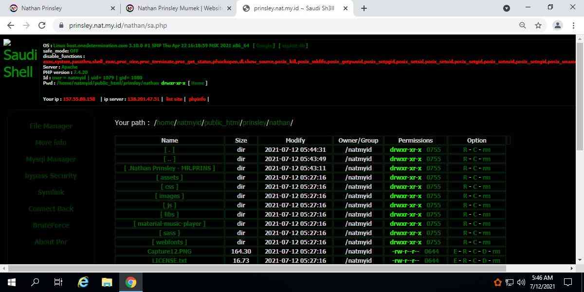Screen dimensions: 584x292
Task: Select the prinsley.nat.my.id Saudi Sh3ll tab
Action: click(294, 8)
